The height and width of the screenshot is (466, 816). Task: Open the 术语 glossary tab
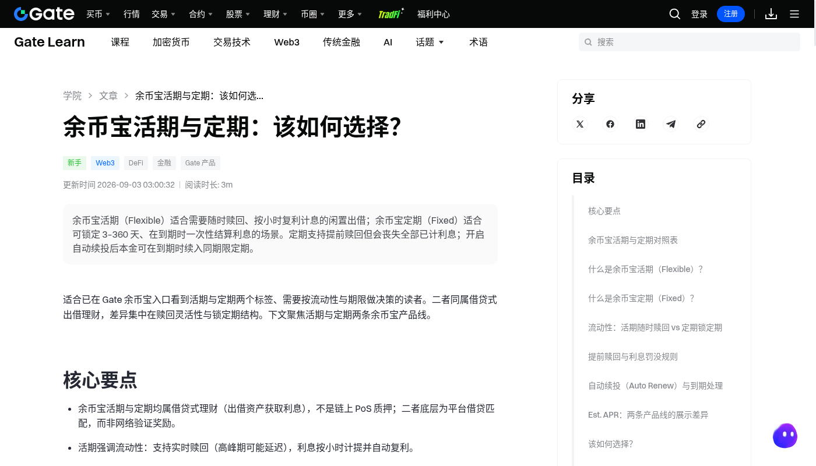coord(479,42)
